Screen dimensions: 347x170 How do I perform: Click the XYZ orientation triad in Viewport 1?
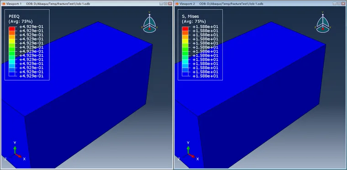(15, 152)
